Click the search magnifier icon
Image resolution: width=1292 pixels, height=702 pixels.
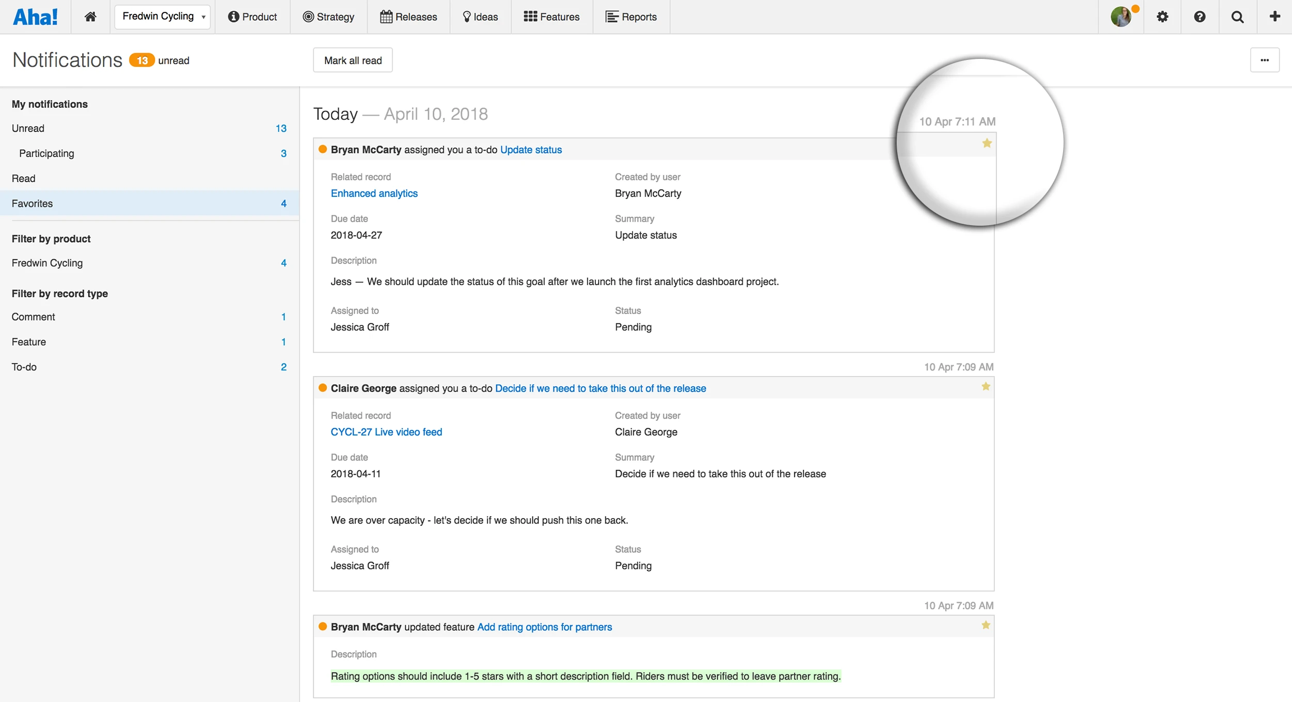click(x=1237, y=17)
